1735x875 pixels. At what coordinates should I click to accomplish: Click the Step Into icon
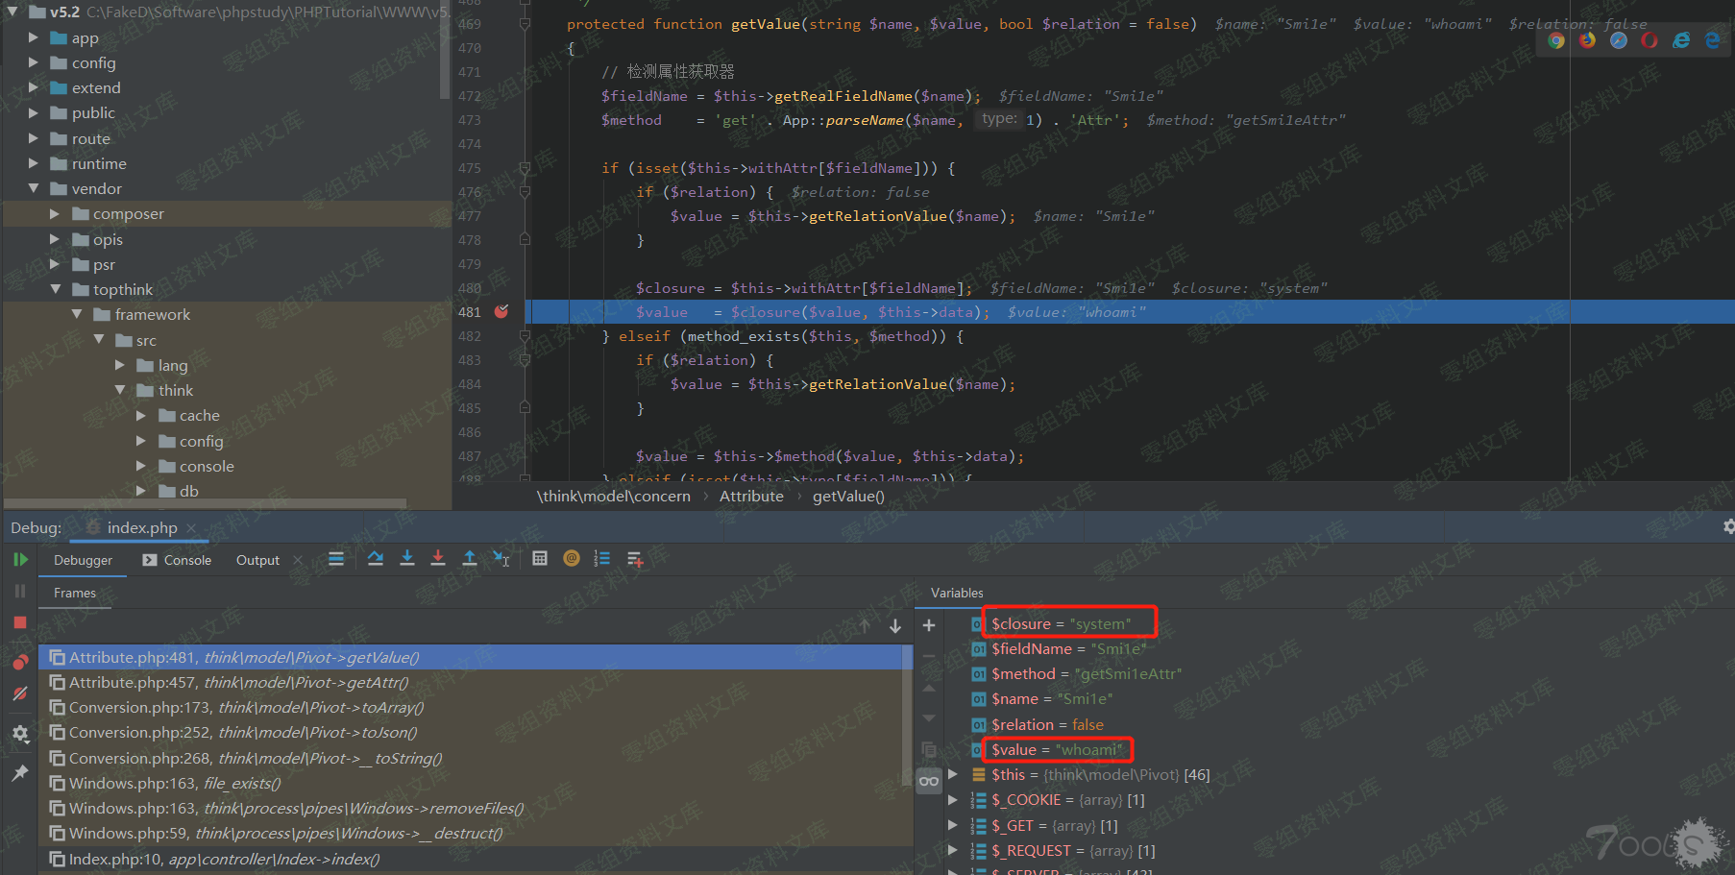click(407, 559)
